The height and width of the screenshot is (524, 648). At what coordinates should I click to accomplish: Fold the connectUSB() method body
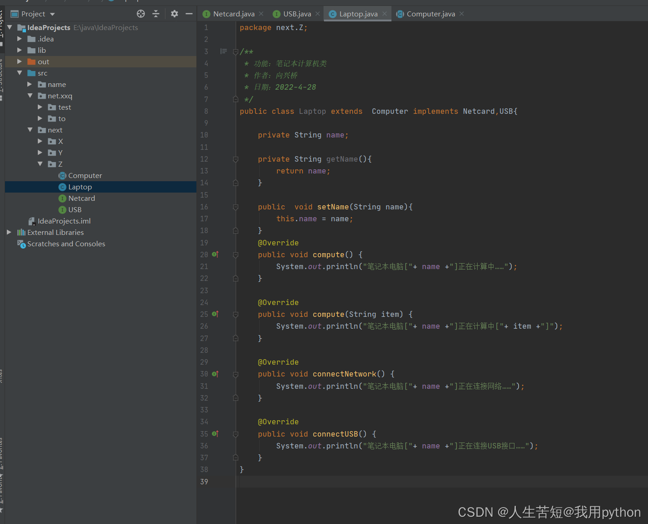[x=236, y=434]
